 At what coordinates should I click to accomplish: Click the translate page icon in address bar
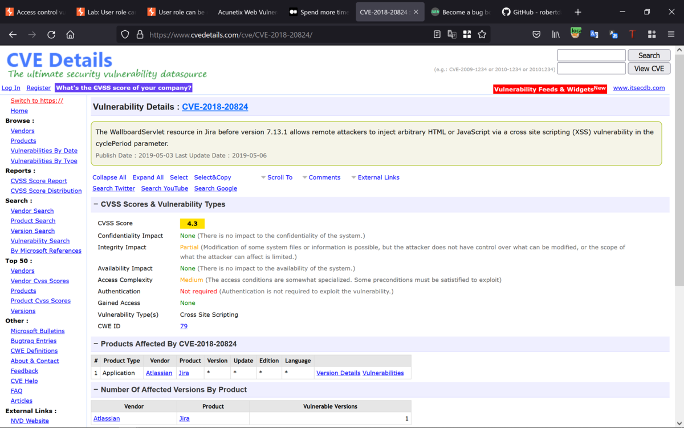tap(452, 34)
